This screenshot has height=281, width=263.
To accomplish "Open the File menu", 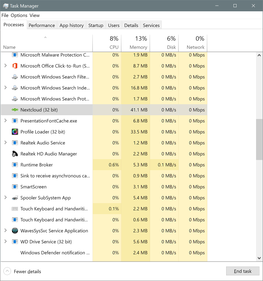I will 5,15.
